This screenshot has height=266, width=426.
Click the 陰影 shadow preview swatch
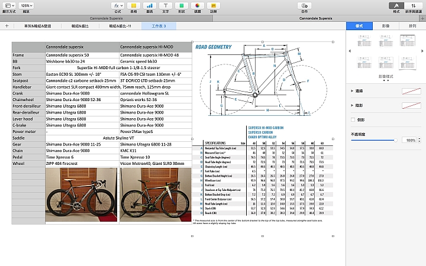pyautogui.click(x=411, y=105)
